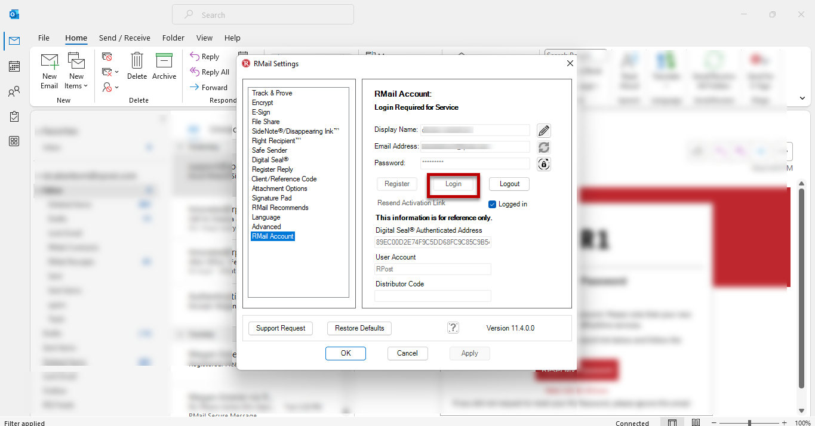
Task: Open the File menu tab
Action: (x=44, y=38)
